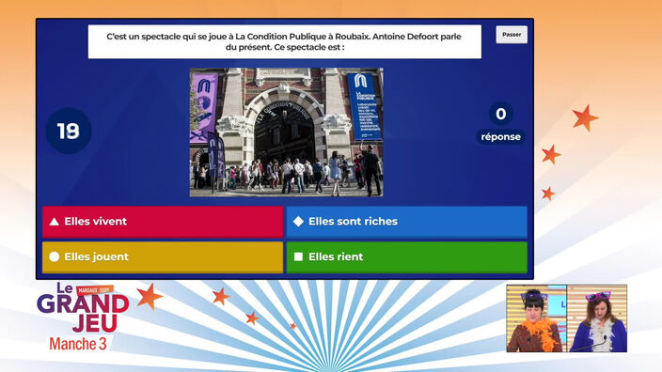
Task: Click the white triangle icon on red answer
Action: point(54,222)
